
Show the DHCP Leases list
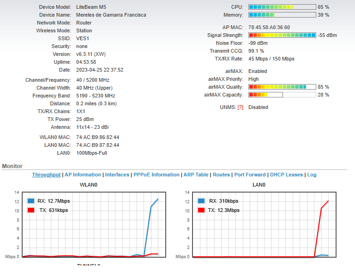[x=286, y=175]
